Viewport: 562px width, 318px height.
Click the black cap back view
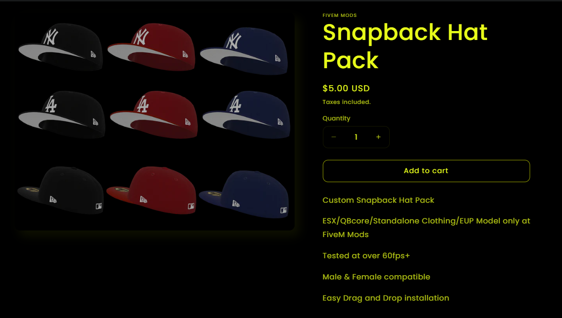click(61, 190)
